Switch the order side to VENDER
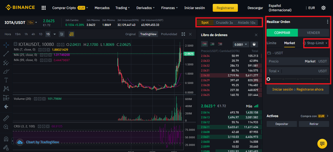The width and height of the screenshot is (333, 152). click(313, 33)
